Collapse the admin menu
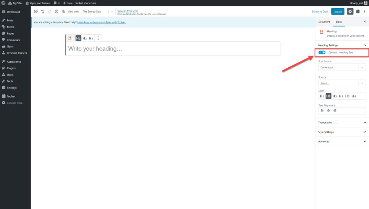Image resolution: width=369 pixels, height=209 pixels. tap(15, 103)
